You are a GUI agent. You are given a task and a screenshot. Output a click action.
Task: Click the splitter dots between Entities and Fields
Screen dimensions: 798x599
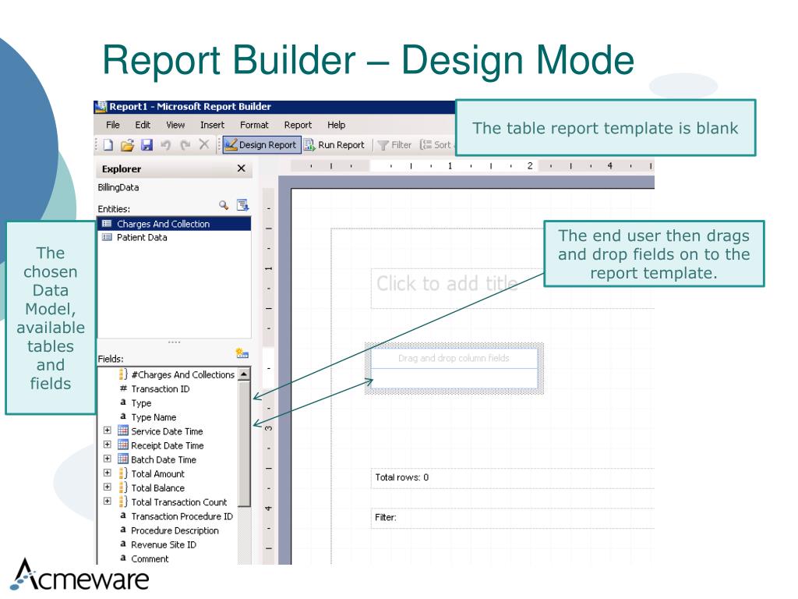174,342
